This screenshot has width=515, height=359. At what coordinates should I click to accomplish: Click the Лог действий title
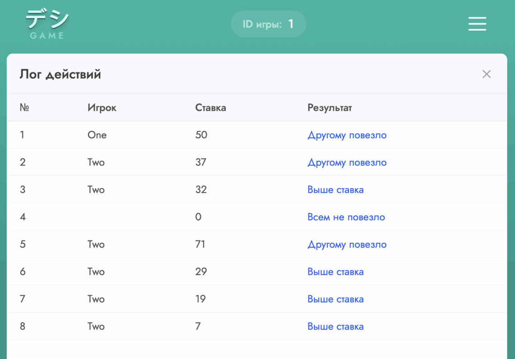(60, 75)
